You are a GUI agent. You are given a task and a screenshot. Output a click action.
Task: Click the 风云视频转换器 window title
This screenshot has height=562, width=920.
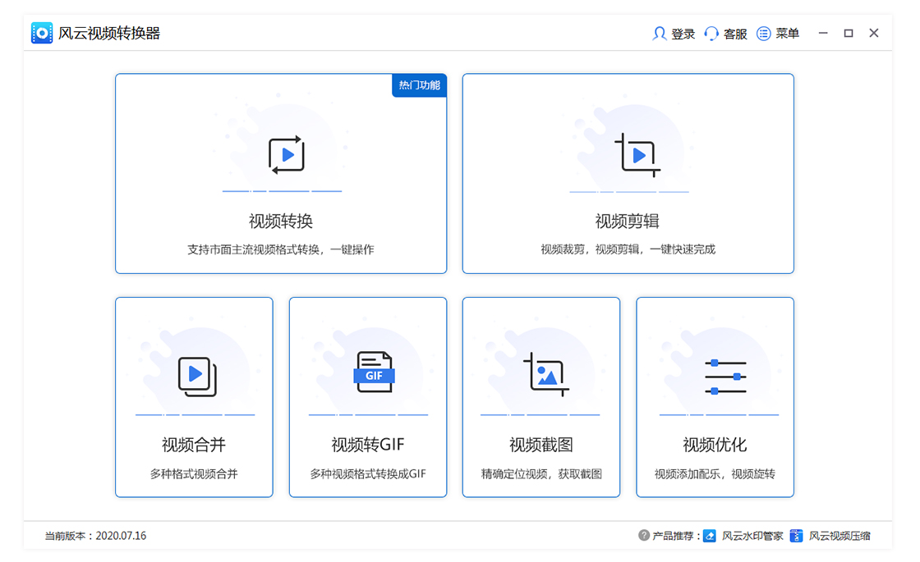click(x=109, y=34)
